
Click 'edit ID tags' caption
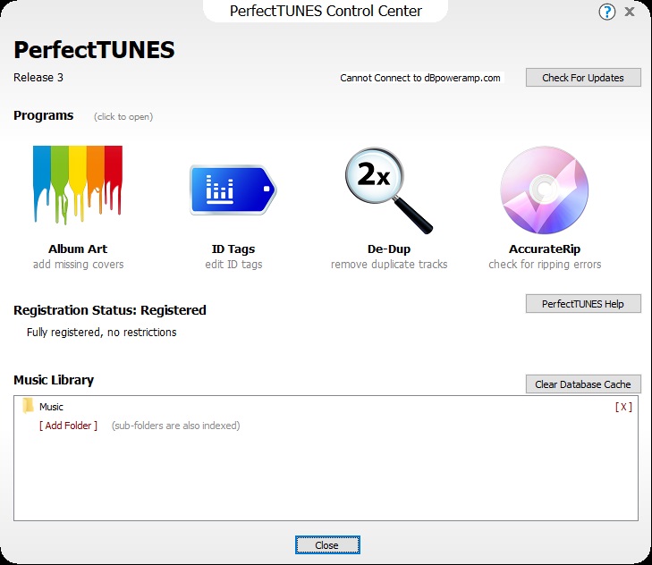[233, 265]
